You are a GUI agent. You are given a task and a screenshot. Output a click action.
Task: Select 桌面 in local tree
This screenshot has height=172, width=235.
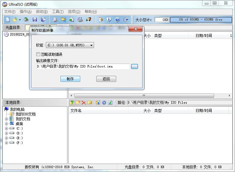click(19, 124)
